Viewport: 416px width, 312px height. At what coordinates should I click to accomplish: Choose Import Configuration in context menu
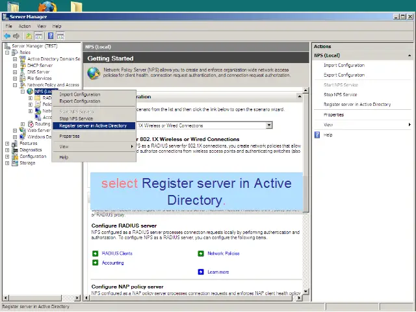94,94
